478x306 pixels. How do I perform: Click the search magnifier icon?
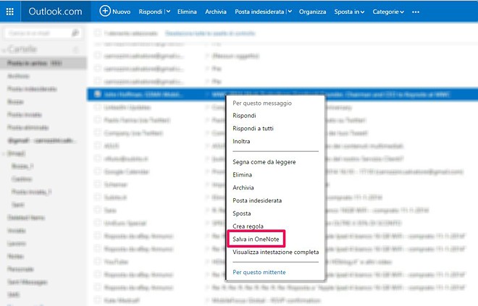(76, 33)
